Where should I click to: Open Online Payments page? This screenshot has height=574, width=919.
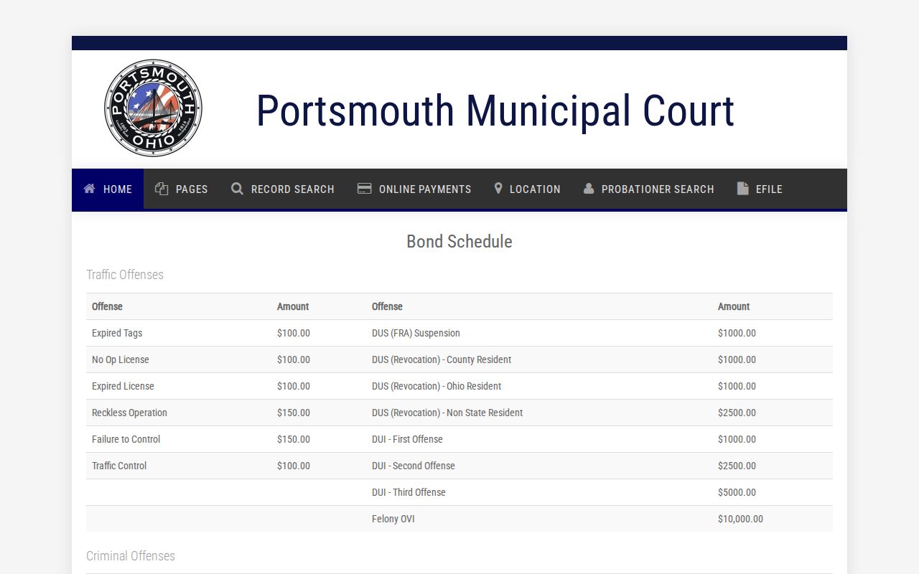pos(414,189)
